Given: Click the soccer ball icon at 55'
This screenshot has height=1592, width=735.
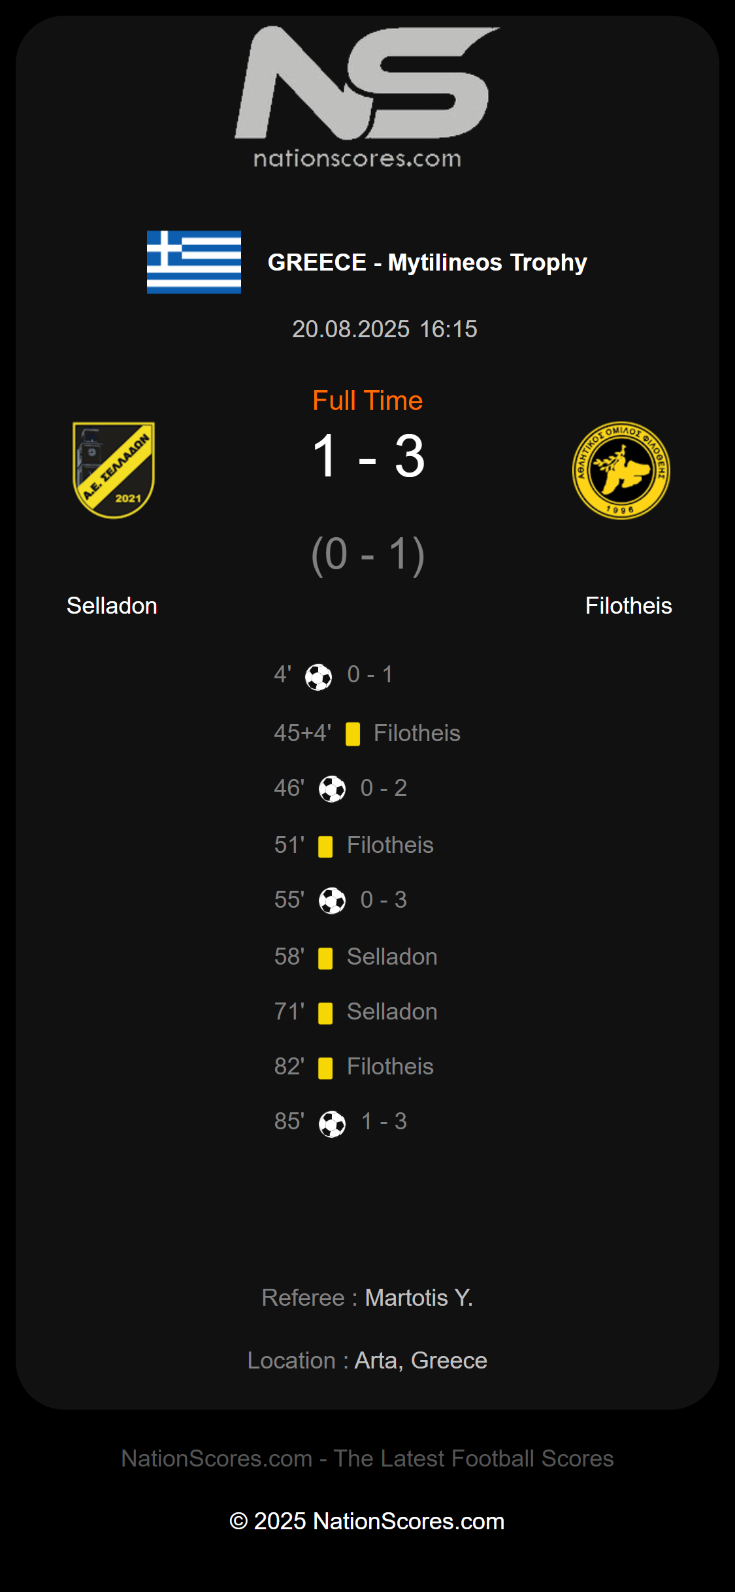Looking at the screenshot, I should point(332,901).
